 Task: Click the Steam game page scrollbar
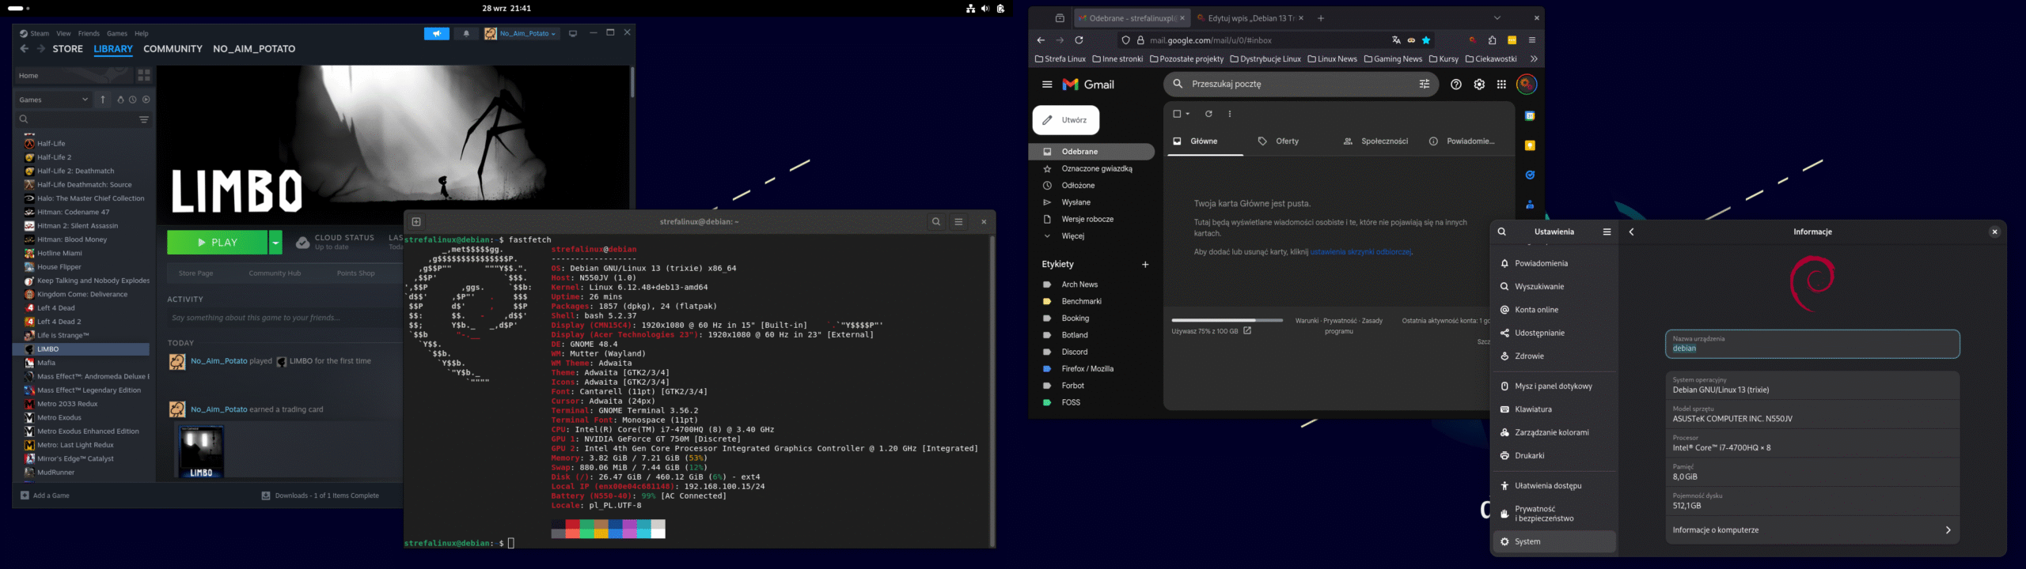632,82
